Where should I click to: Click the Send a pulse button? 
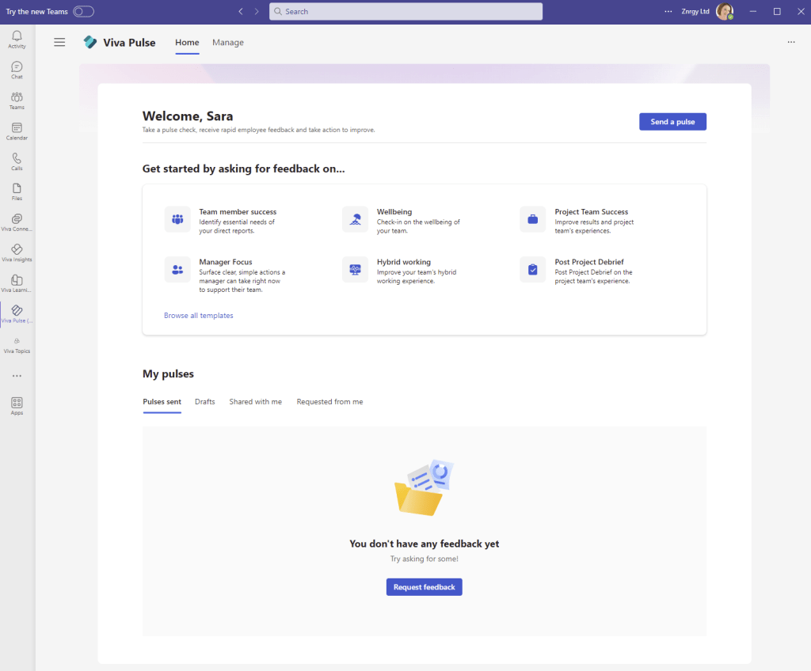point(672,122)
